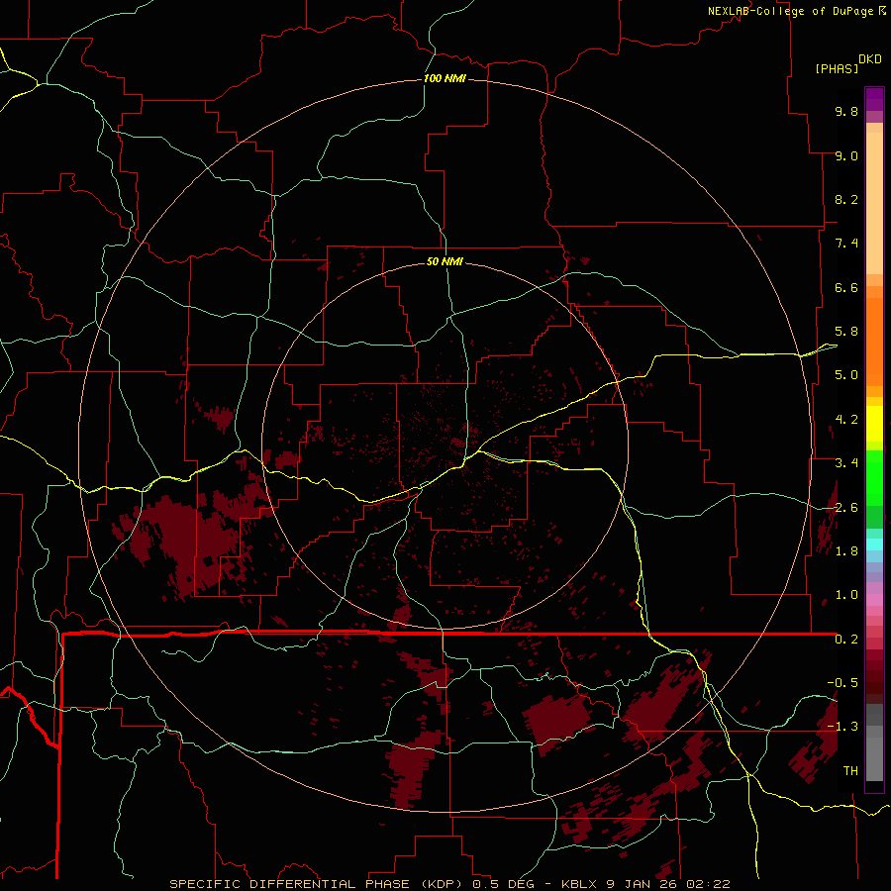
Task: Select the 4.2 value on the scale
Action: click(x=846, y=420)
